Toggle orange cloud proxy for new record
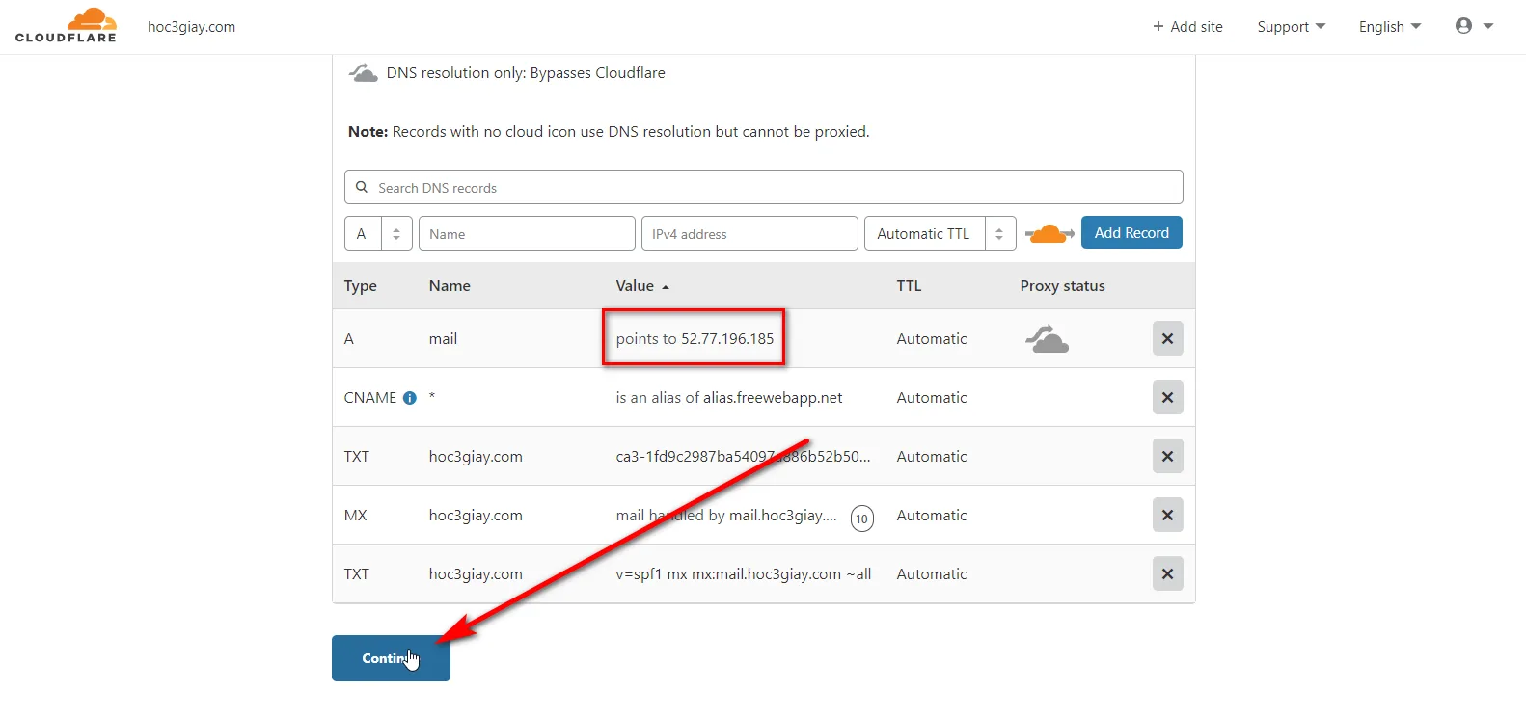Screen dimensions: 1526x718 [1049, 233]
